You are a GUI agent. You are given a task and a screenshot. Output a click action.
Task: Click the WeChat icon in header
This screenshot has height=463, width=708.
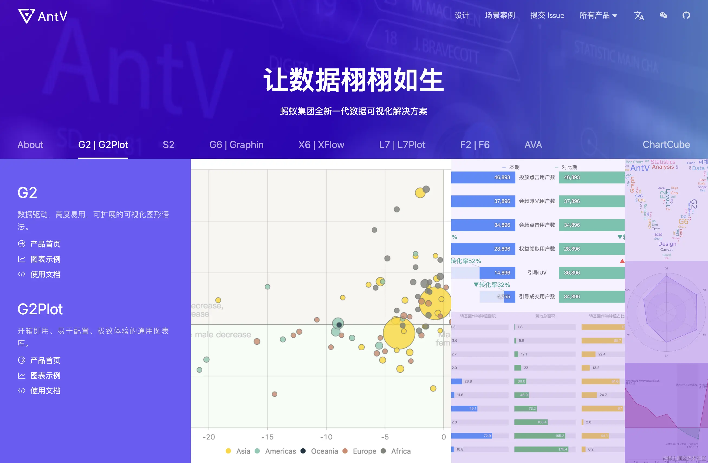coord(663,15)
